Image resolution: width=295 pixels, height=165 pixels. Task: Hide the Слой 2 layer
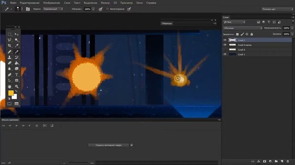(225, 40)
